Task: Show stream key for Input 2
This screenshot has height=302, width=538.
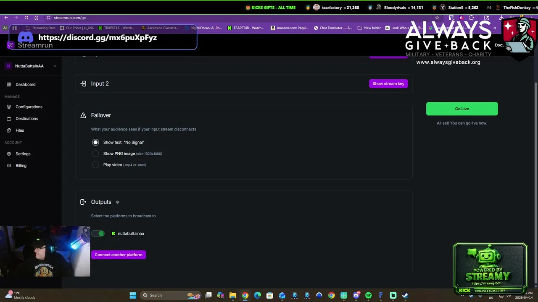Action: tap(388, 84)
